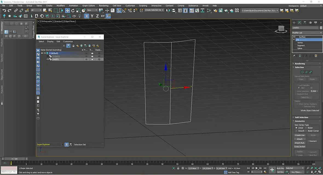The height and width of the screenshot is (175, 323).
Task: Collapse the 0 (default) layer tree
Action: (x=42, y=53)
